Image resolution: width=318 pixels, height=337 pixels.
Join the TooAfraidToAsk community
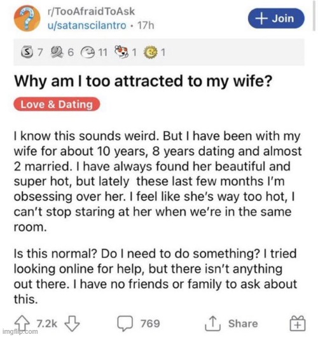pos(276,18)
